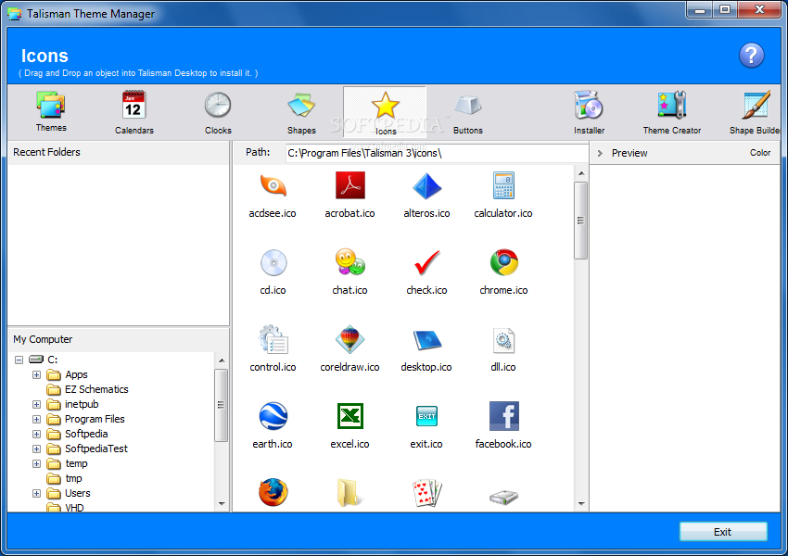This screenshot has width=788, height=556.
Task: Expand the SoftpediaTest folder node
Action: pyautogui.click(x=36, y=449)
